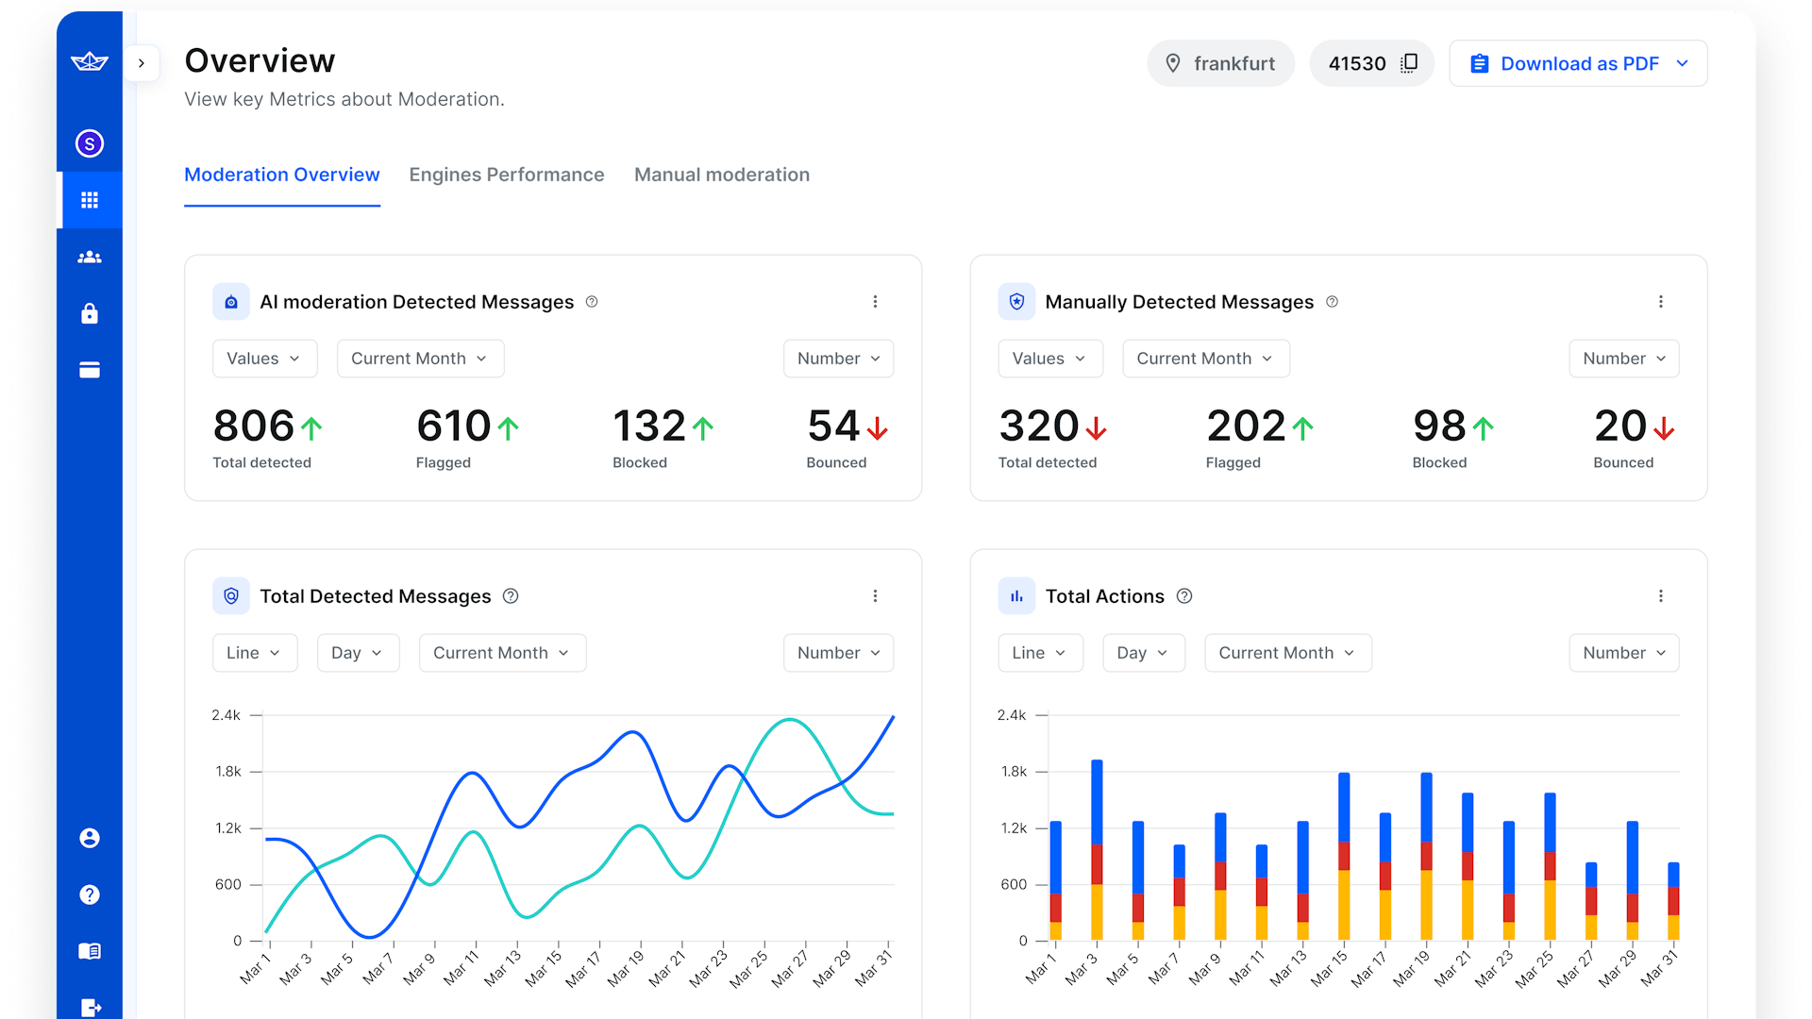Open the help question-mark icon
Screen dimensions: 1812x1019
[89, 894]
